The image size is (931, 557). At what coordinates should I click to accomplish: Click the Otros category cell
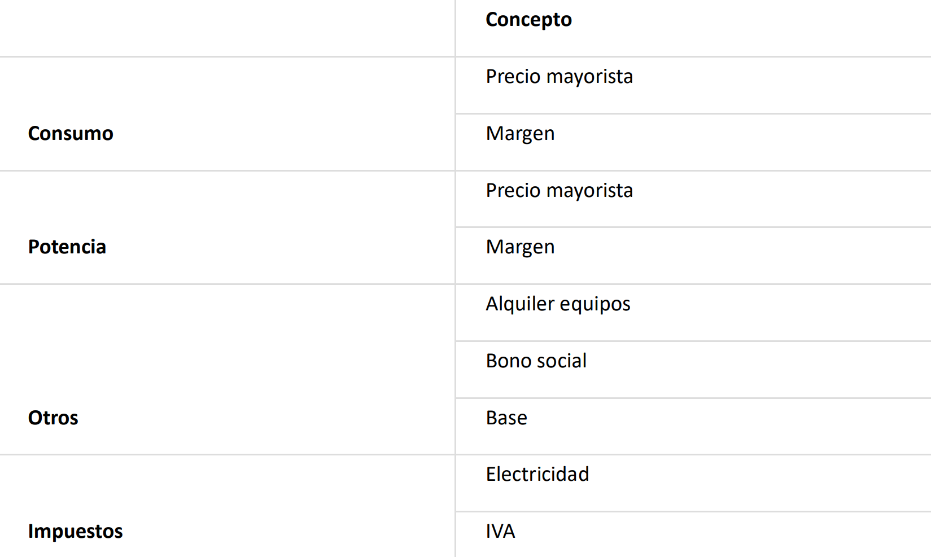[53, 418]
